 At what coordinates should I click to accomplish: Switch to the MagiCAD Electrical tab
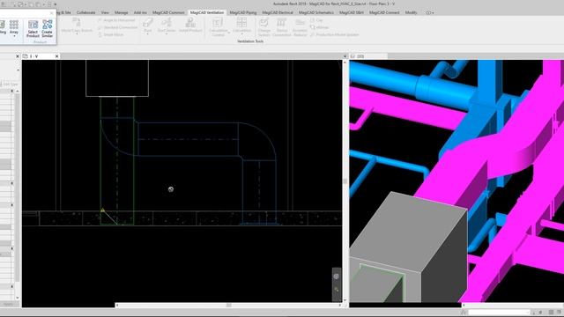click(x=278, y=12)
